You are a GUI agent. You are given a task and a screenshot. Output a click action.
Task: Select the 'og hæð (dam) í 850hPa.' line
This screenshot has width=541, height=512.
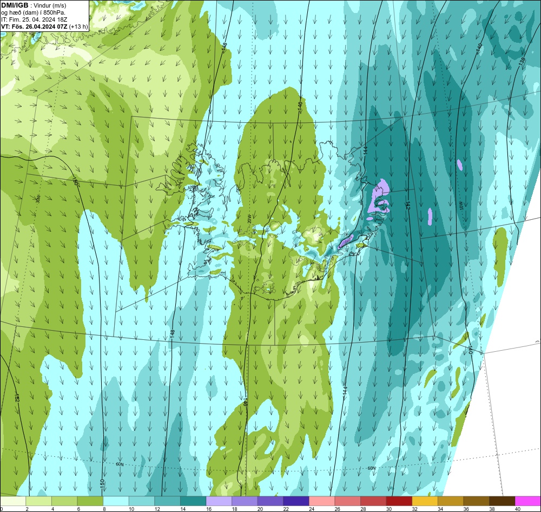pos(34,12)
